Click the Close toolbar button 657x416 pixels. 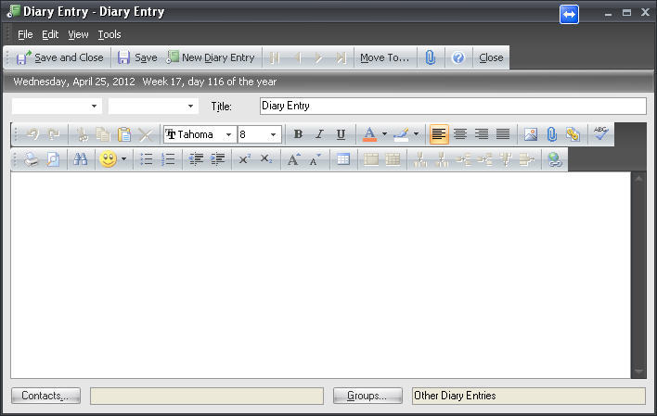pyautogui.click(x=491, y=57)
